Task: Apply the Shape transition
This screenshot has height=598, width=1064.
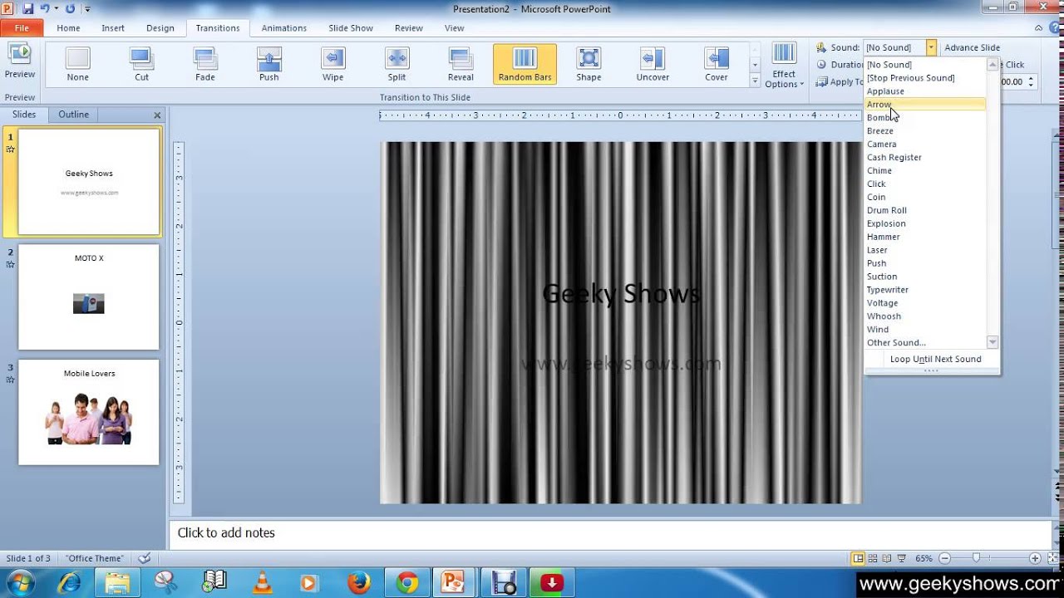Action: click(589, 64)
